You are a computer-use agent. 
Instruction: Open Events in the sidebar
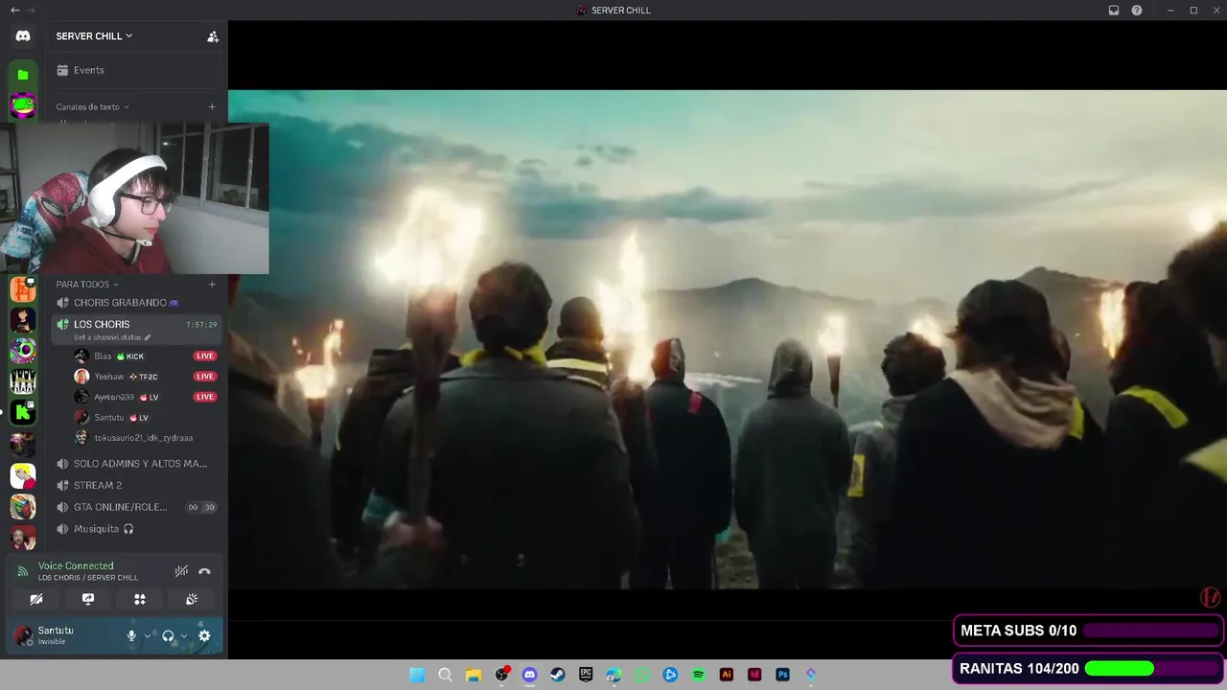pos(136,70)
